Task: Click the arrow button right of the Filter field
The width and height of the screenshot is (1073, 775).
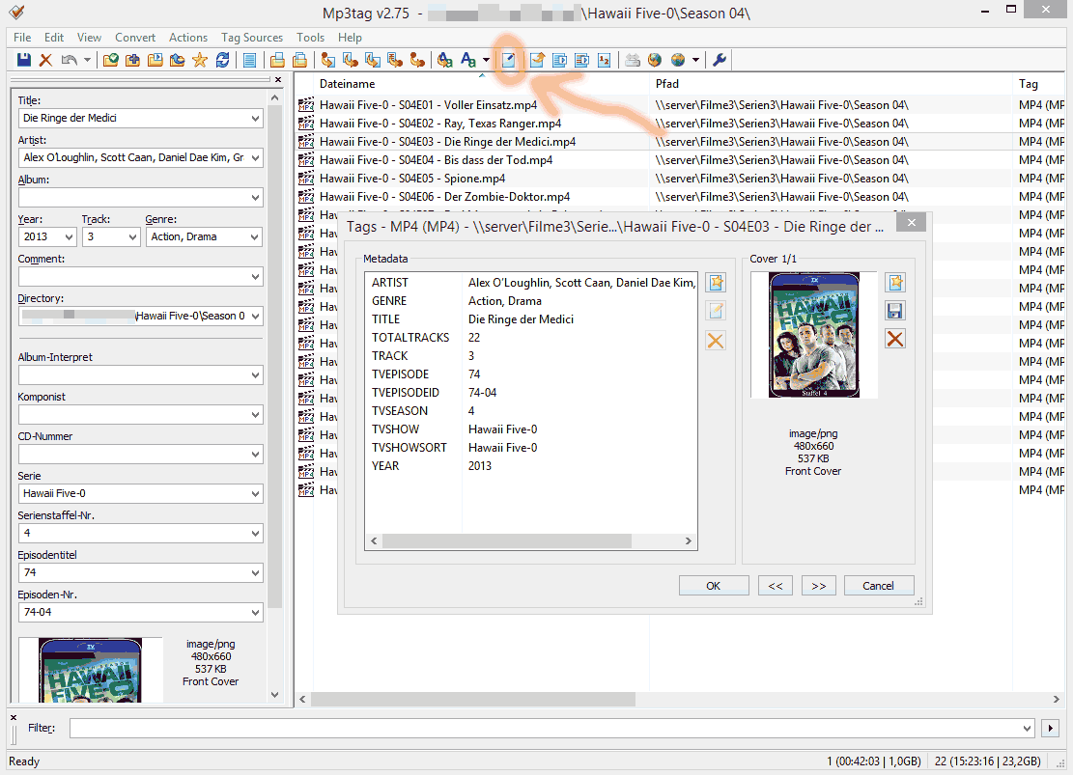Action: tap(1051, 729)
